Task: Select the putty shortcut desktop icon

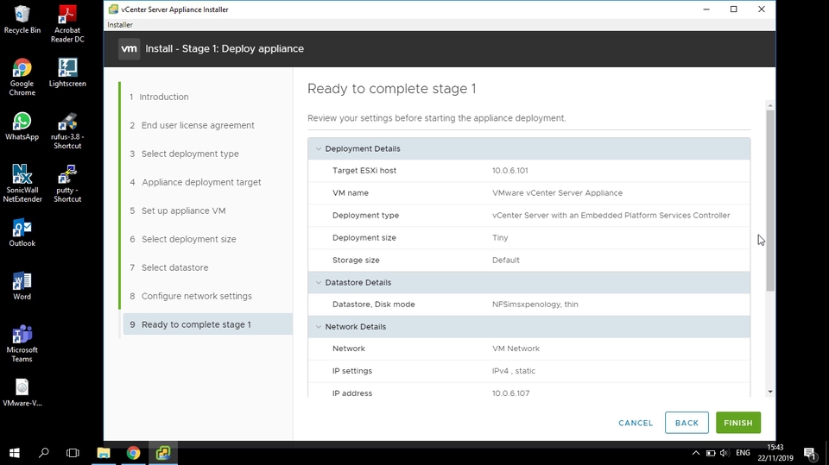Action: tap(67, 184)
